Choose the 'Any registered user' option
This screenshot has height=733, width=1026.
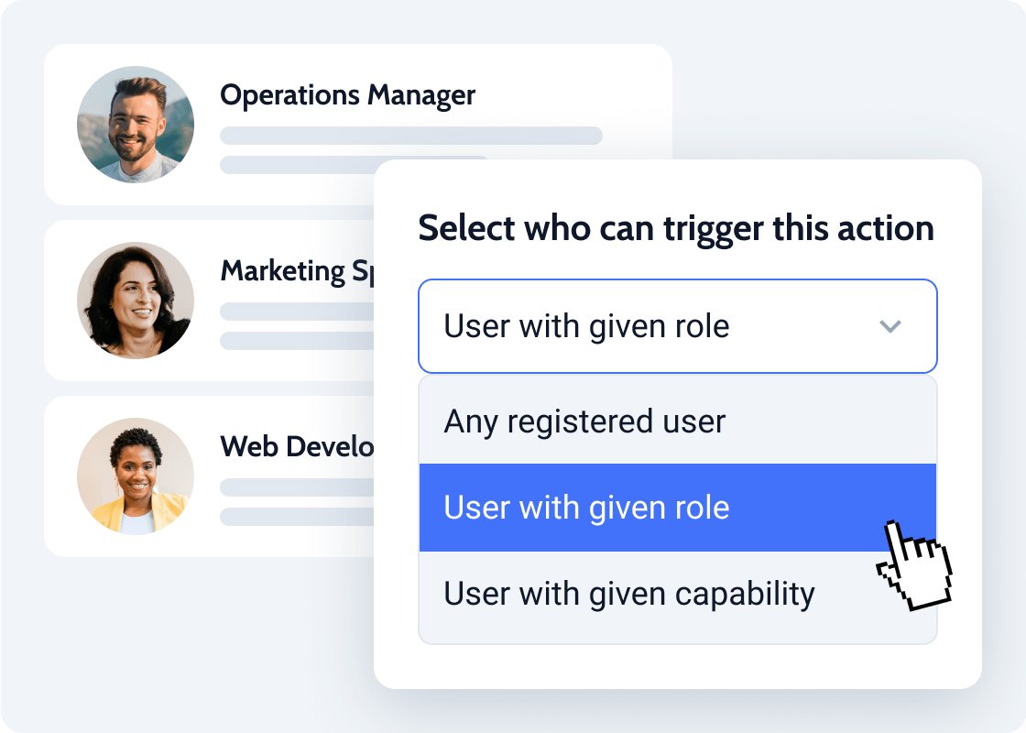tap(584, 421)
